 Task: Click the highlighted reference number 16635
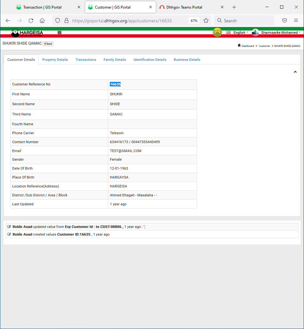pos(115,84)
